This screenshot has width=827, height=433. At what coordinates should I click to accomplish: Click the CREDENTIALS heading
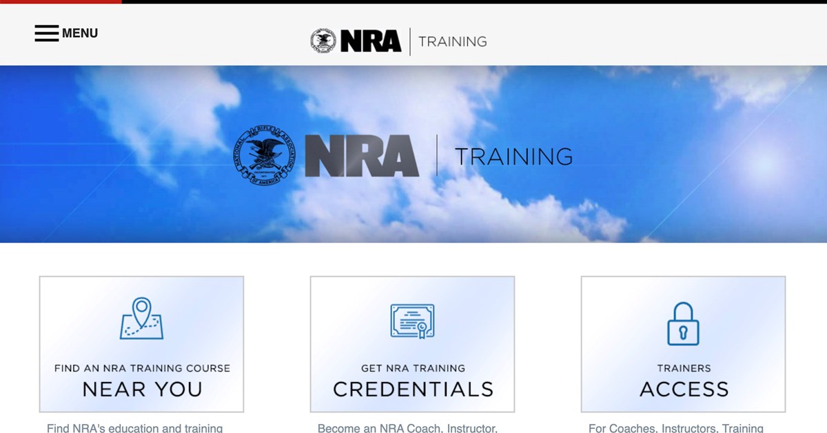click(x=413, y=389)
